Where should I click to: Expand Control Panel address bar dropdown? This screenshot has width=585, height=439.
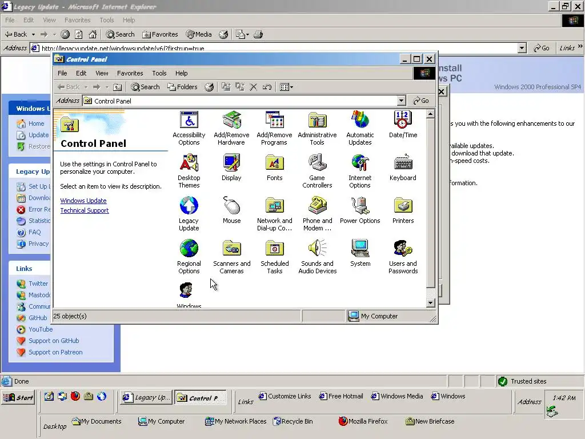401,101
